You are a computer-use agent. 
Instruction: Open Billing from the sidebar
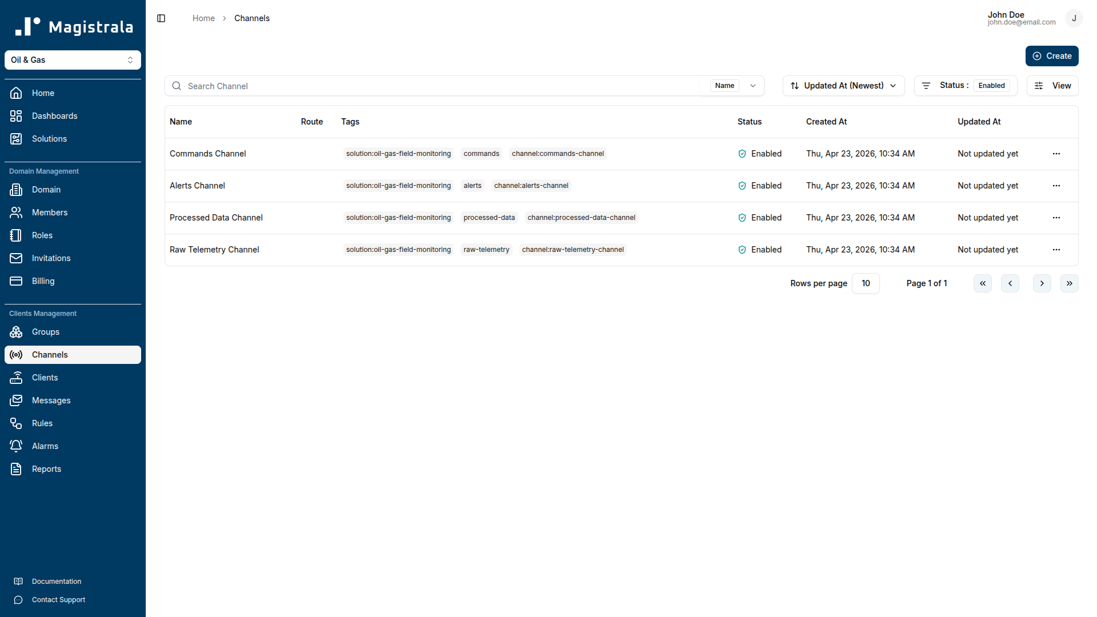(x=42, y=281)
